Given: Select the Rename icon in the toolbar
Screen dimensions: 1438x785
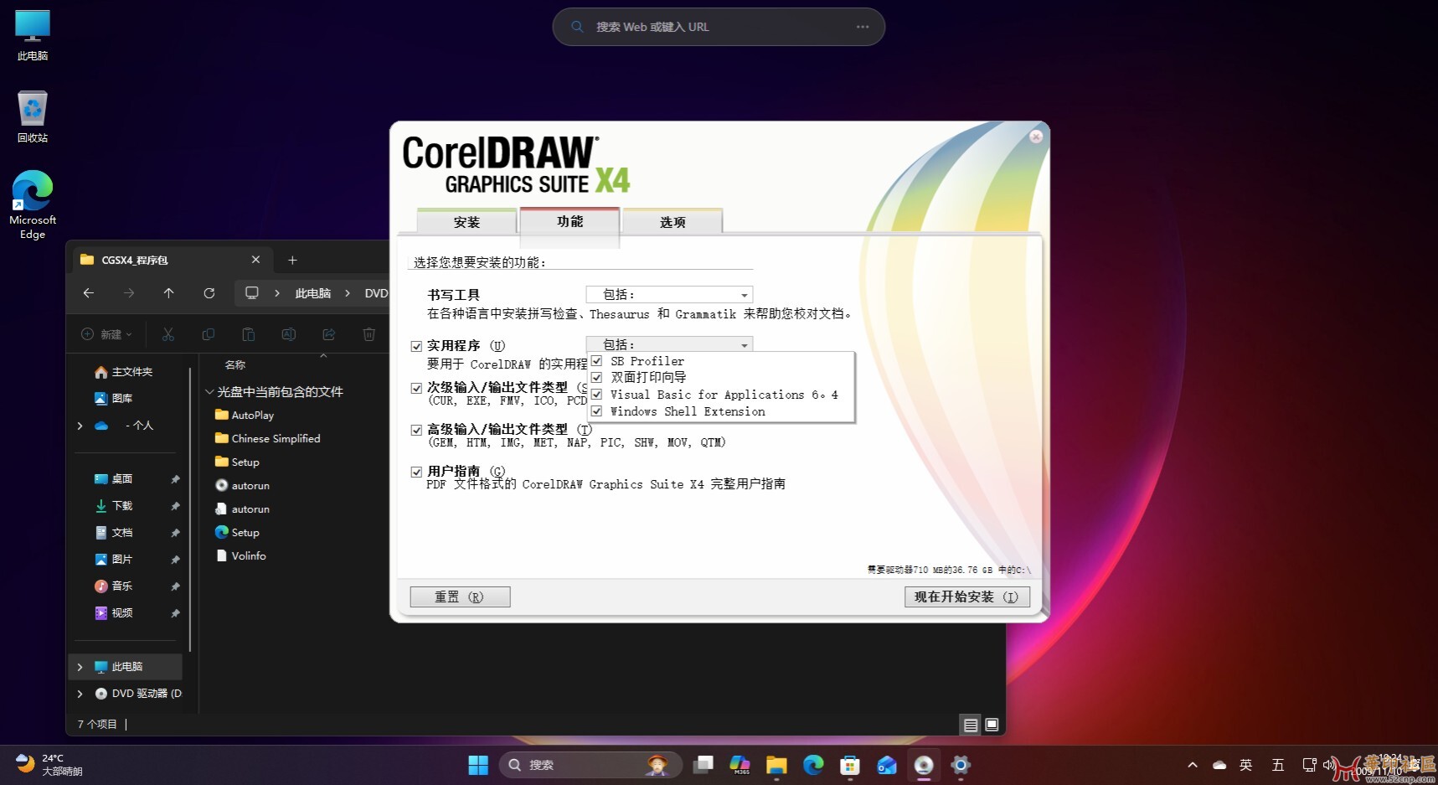Looking at the screenshot, I should point(288,334).
